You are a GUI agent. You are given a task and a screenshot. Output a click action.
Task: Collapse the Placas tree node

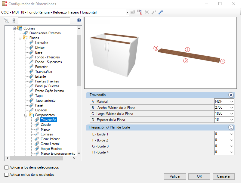click(x=20, y=38)
